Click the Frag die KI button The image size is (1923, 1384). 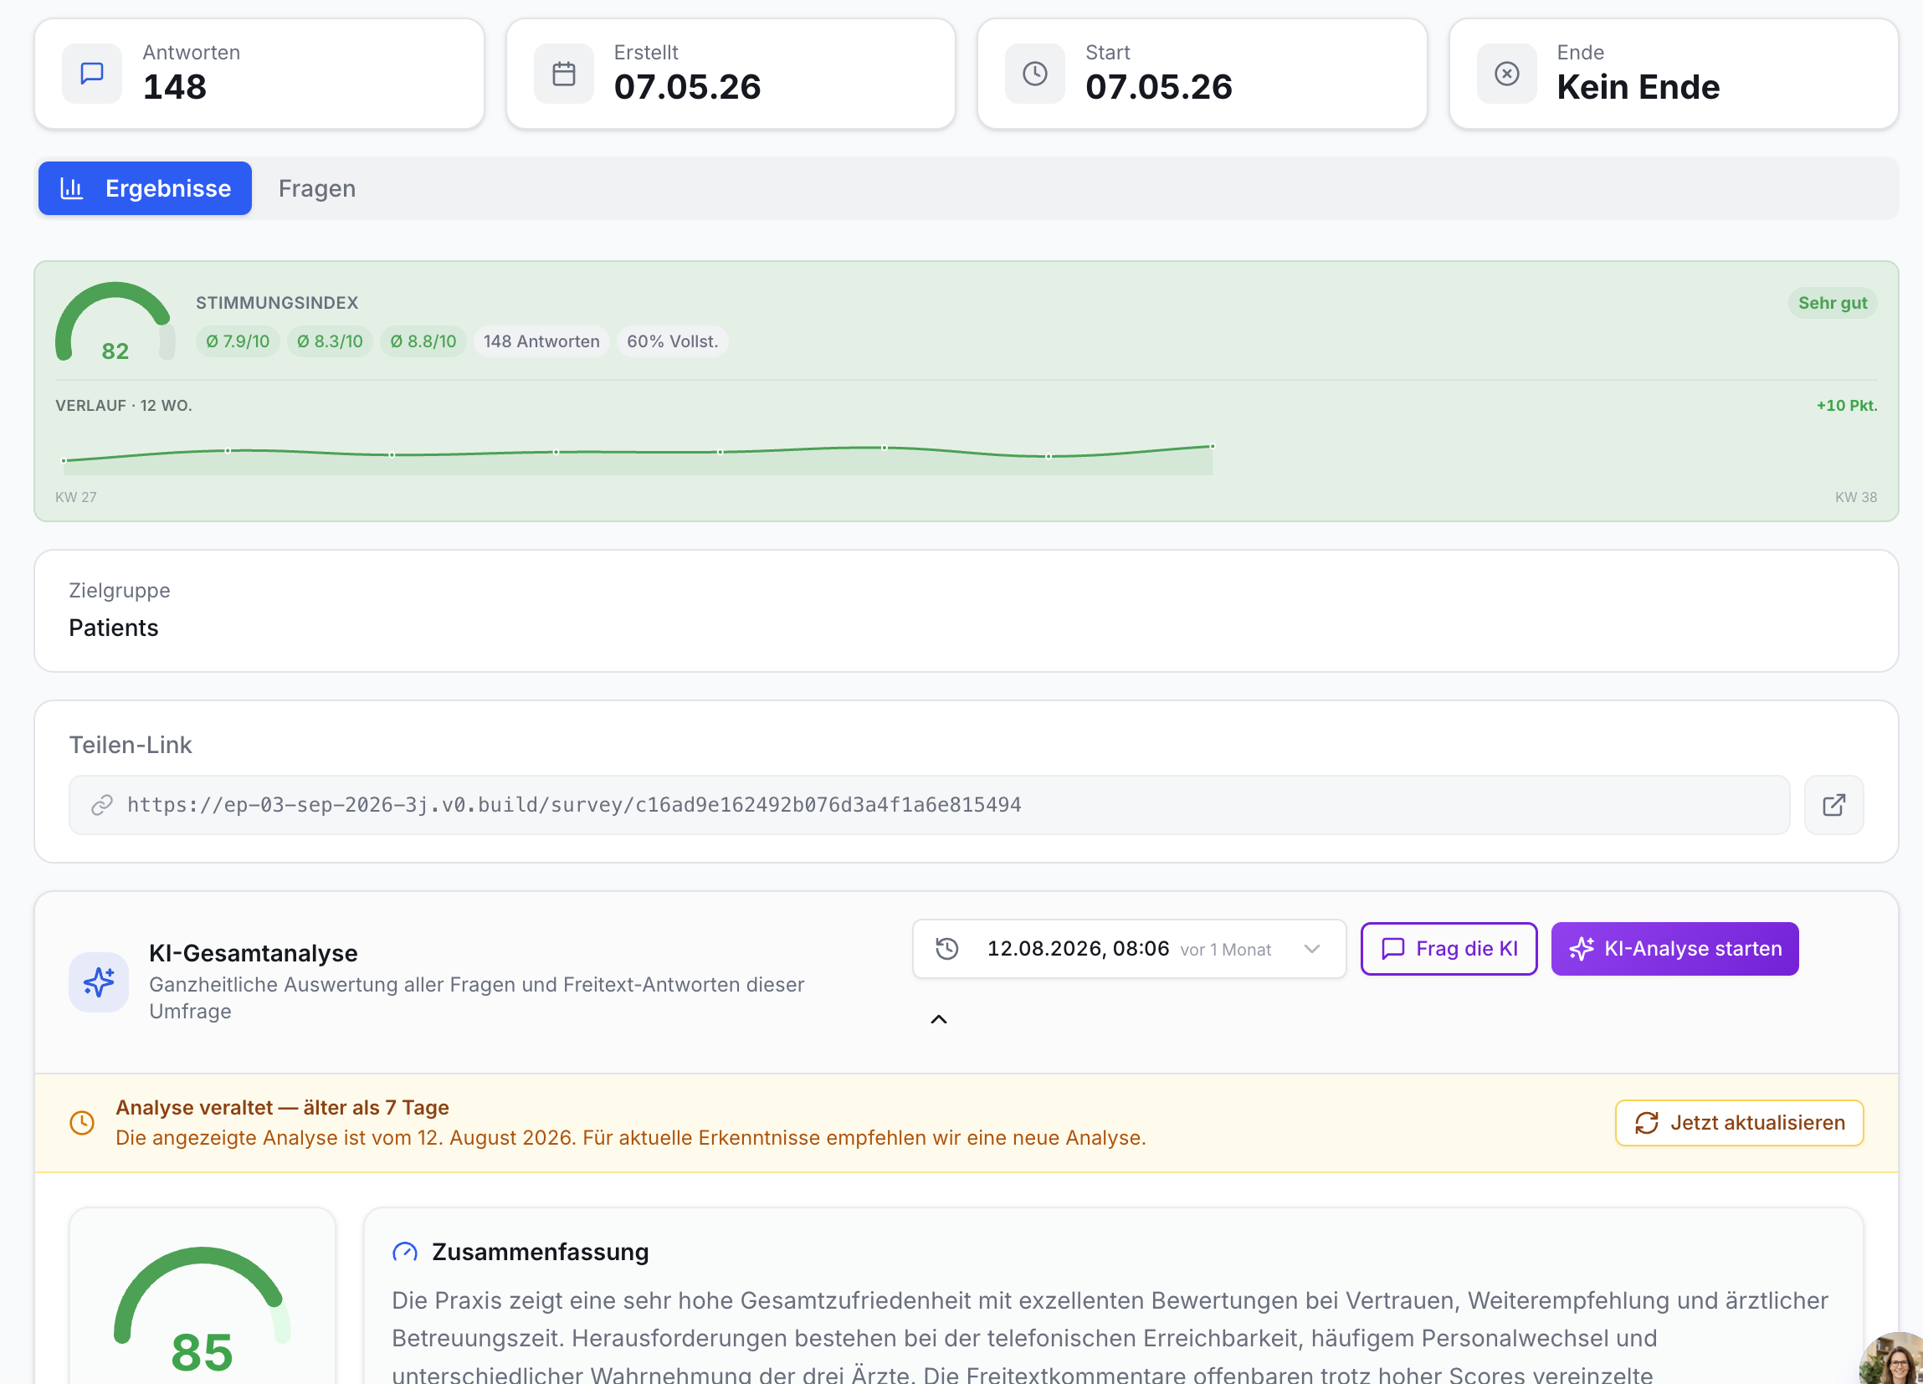click(x=1449, y=948)
